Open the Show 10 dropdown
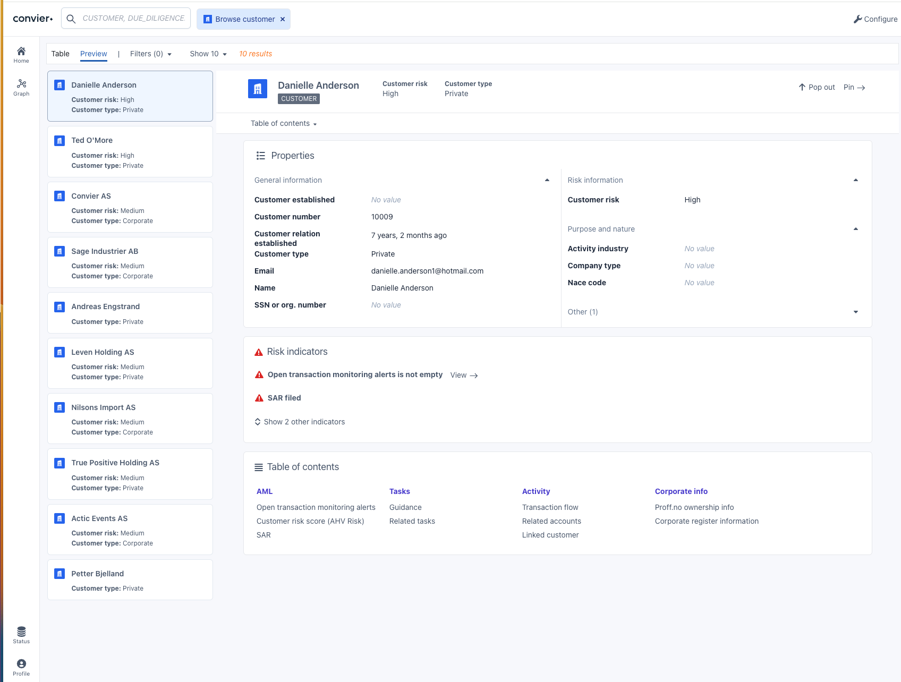The image size is (901, 682). click(208, 54)
